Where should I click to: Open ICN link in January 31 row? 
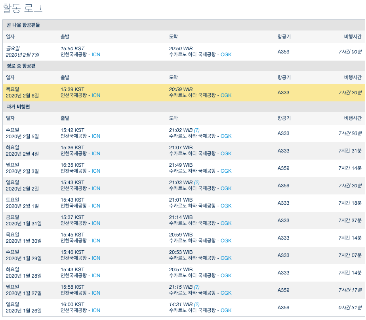(x=96, y=223)
